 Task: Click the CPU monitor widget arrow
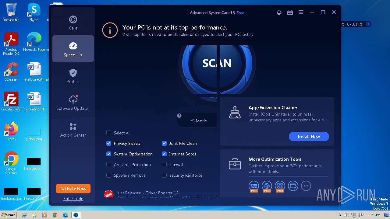[368, 24]
